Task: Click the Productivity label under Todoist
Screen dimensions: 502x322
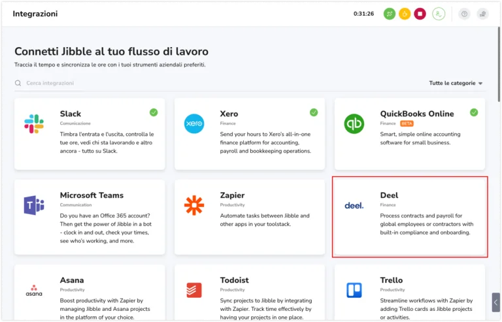Action: pos(232,290)
